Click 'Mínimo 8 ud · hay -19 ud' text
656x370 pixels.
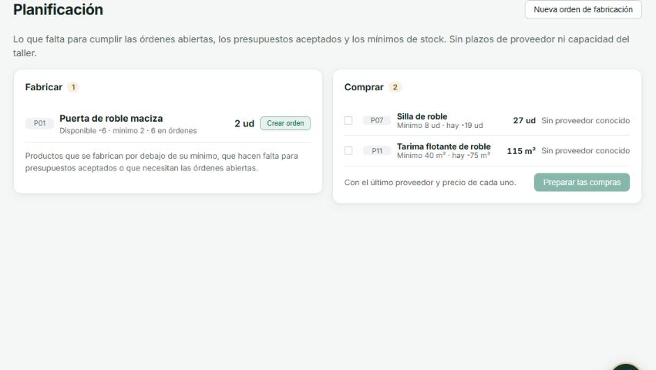point(439,126)
